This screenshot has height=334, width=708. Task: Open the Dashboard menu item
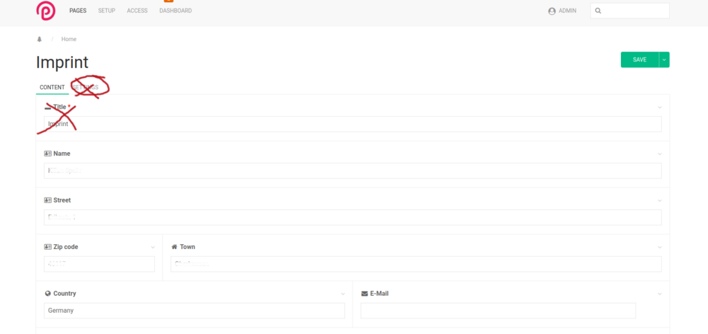(176, 11)
